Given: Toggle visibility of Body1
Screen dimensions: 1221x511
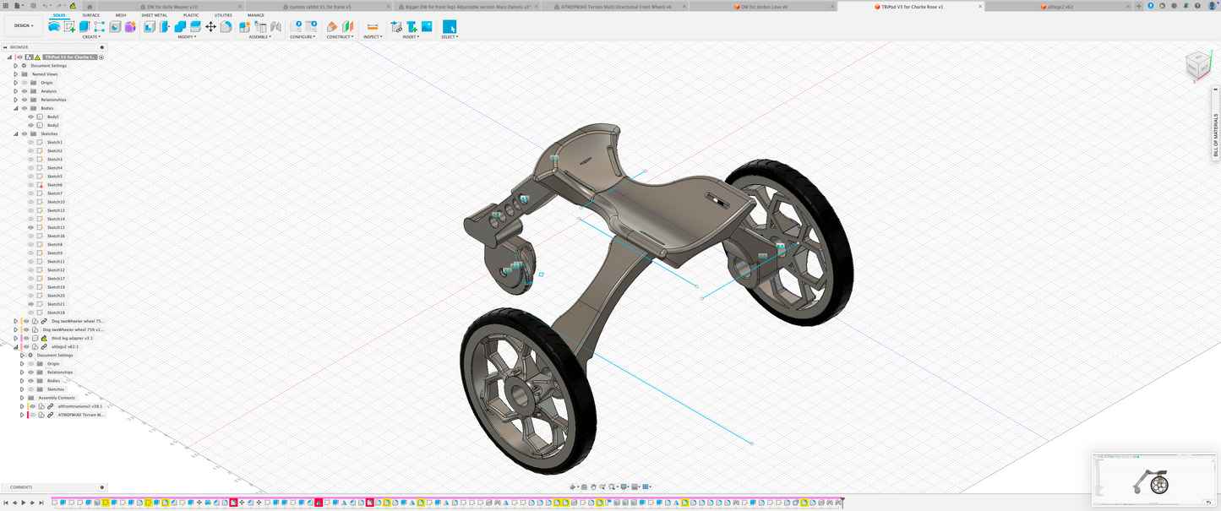Looking at the screenshot, I should click(x=31, y=117).
